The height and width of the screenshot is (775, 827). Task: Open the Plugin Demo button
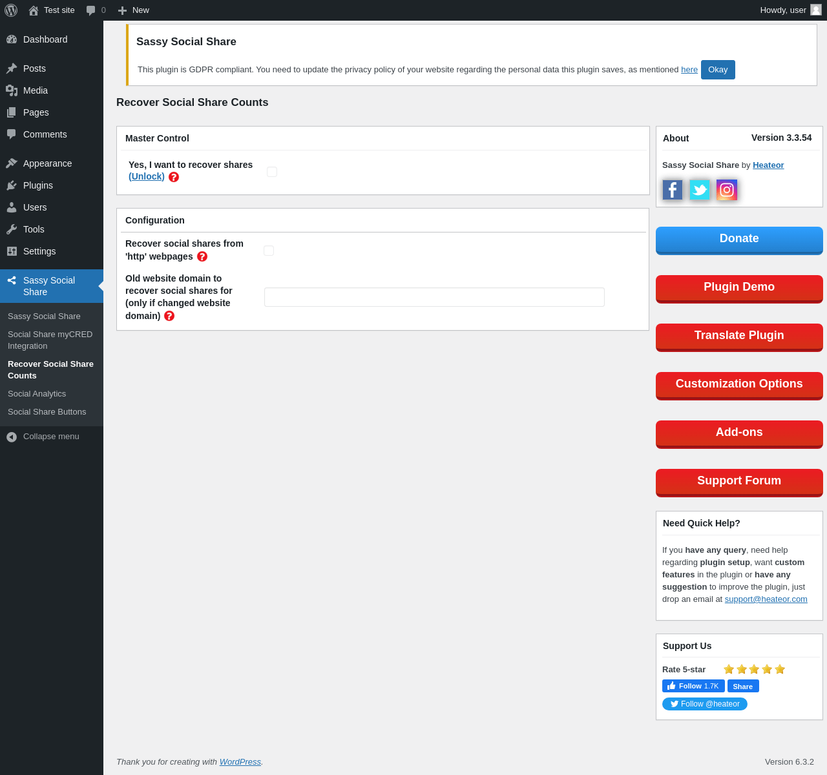coord(739,289)
